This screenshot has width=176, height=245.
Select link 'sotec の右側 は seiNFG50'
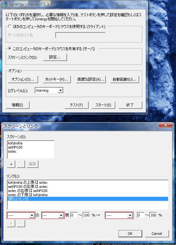88,191
